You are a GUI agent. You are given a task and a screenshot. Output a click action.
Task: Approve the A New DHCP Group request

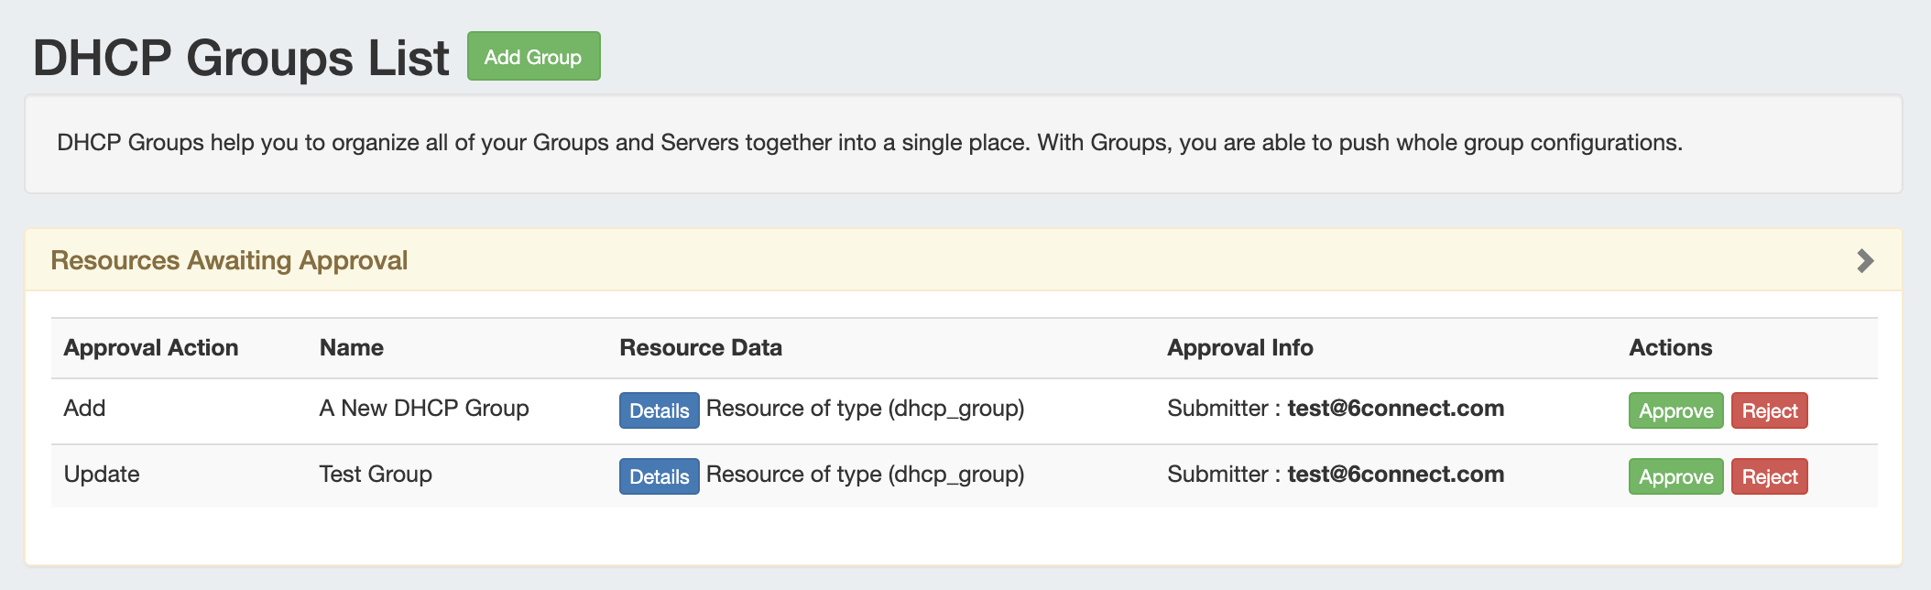tap(1675, 410)
